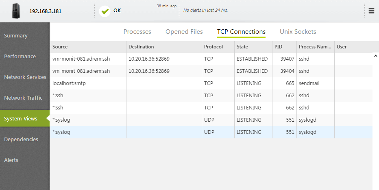Image resolution: width=379 pixels, height=190 pixels.
Task: Click the server tower icon
Action: (16, 11)
